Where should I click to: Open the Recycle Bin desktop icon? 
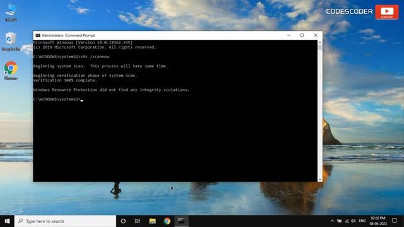(x=11, y=41)
